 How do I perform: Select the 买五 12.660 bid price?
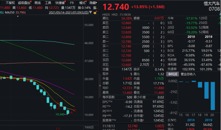coord(126,65)
